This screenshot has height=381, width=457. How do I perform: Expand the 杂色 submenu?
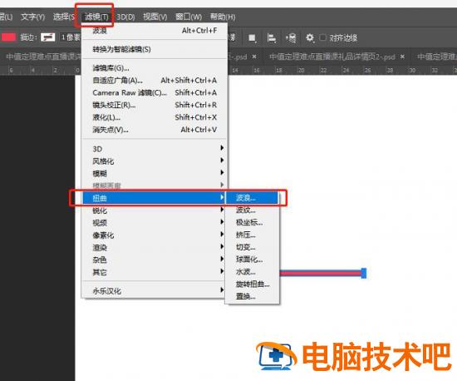pos(155,260)
